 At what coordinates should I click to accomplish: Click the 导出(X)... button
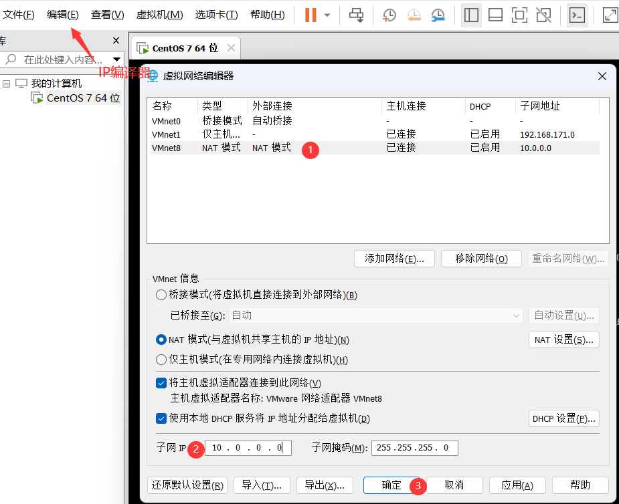point(325,485)
